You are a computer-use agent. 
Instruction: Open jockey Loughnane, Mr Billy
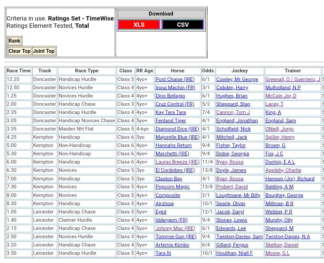pos(238,195)
